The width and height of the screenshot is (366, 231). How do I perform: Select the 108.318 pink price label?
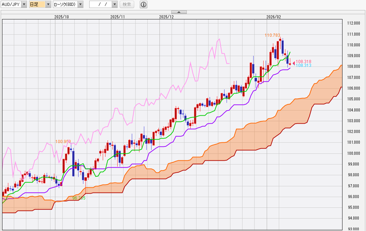[x=303, y=62]
